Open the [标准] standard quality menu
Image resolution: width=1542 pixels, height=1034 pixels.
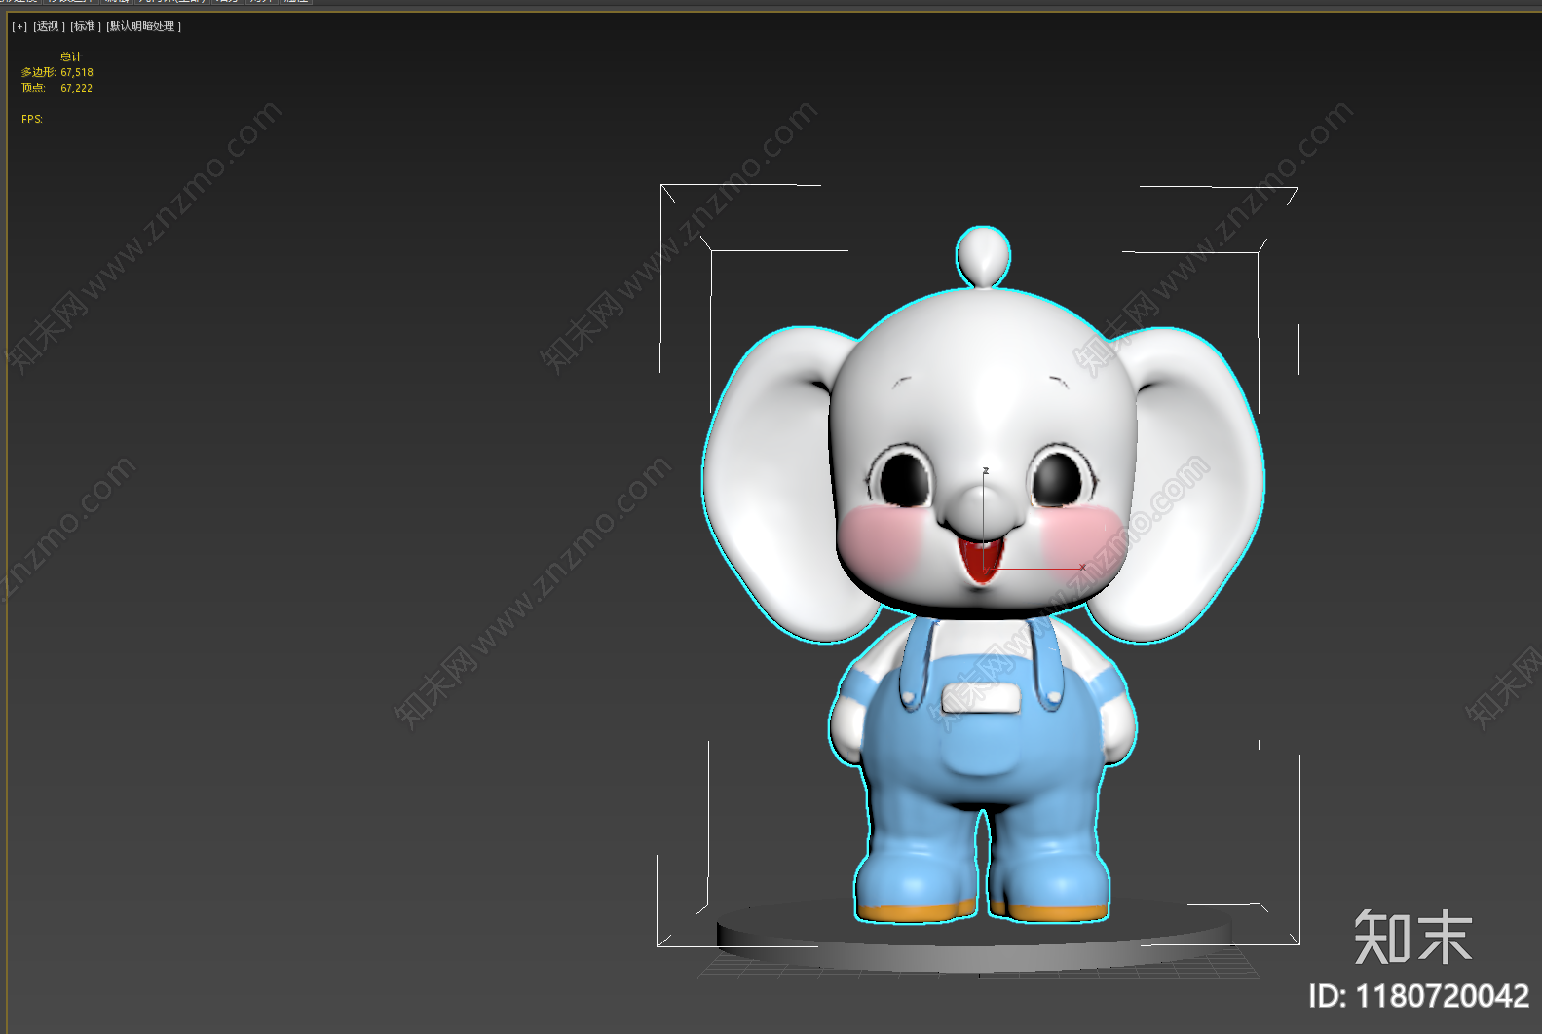(86, 27)
